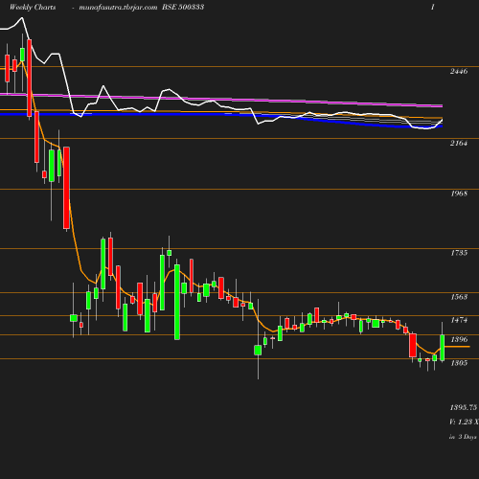The image size is (479, 479).
Task: Click the 2446 price level label
Action: pos(459,72)
